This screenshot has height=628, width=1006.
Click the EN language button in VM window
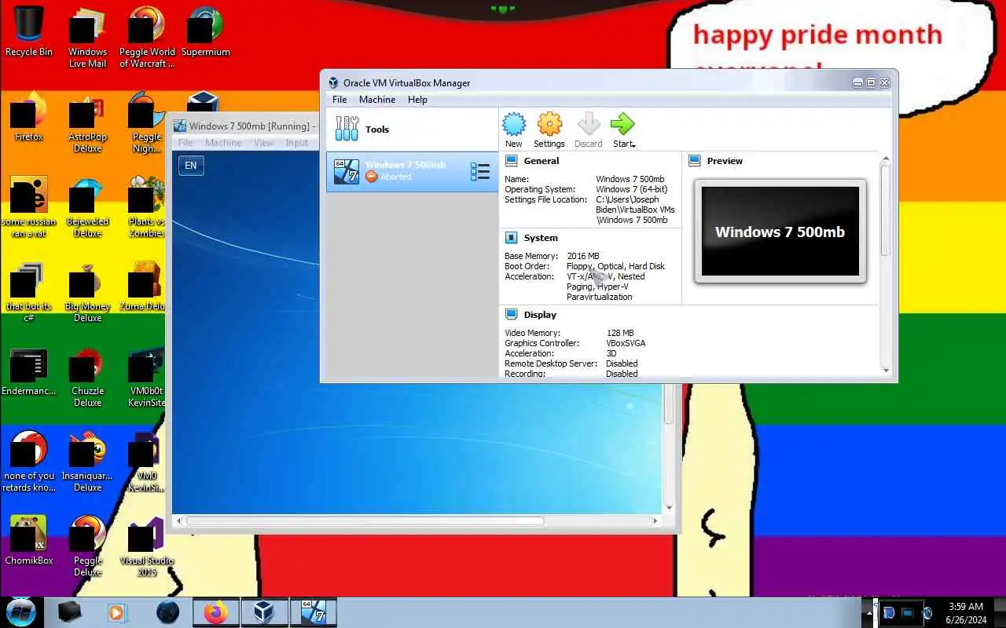[191, 165]
